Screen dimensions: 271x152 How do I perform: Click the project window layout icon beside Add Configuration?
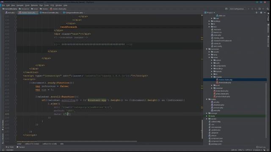click(x=226, y=9)
